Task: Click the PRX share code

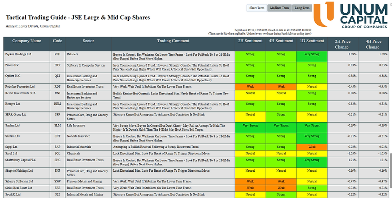Action: click(58, 65)
